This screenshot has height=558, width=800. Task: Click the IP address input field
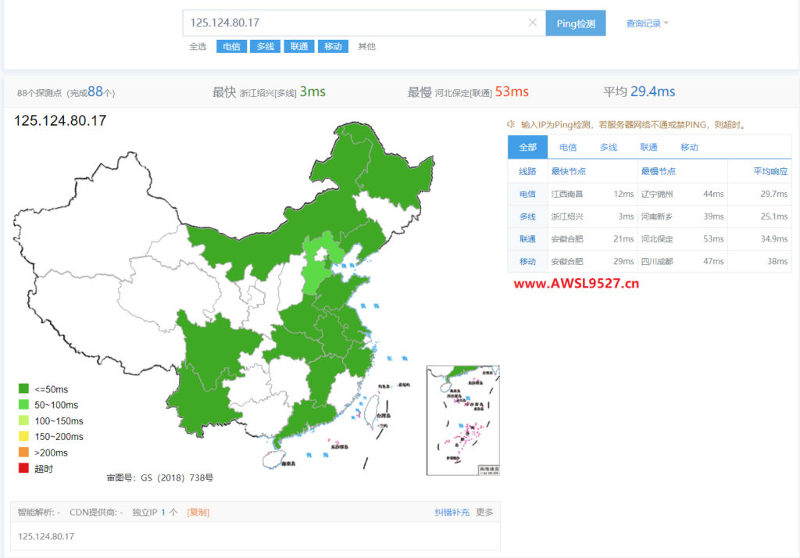(x=352, y=23)
